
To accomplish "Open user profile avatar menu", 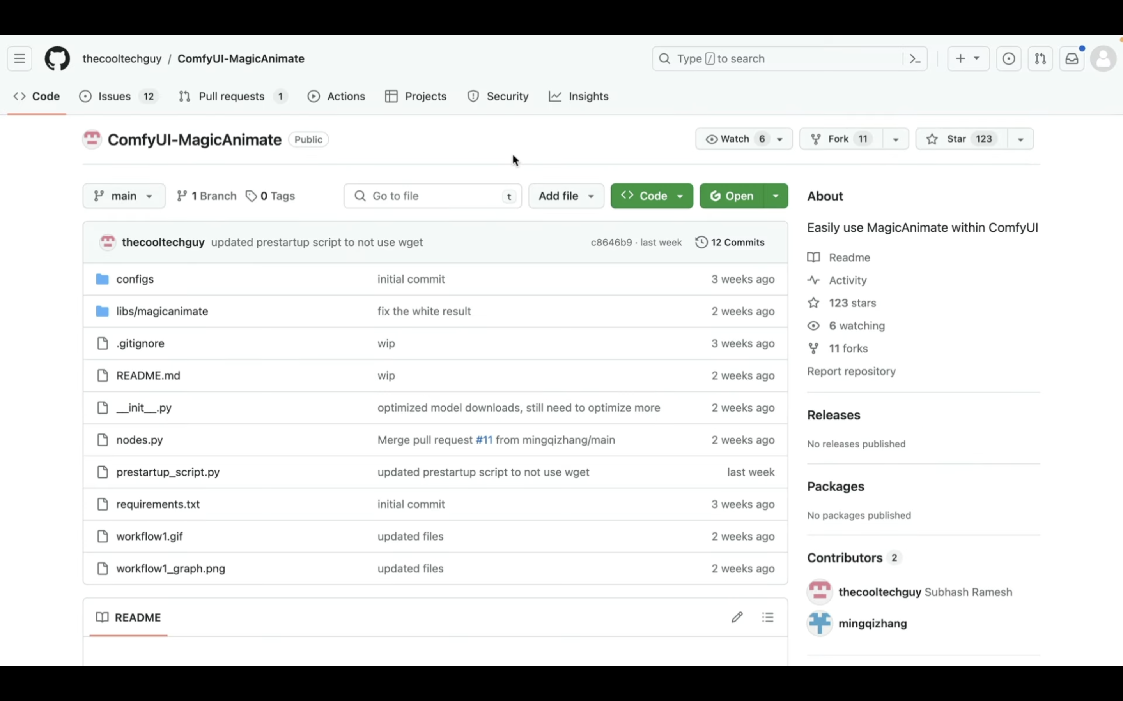I will [1103, 58].
